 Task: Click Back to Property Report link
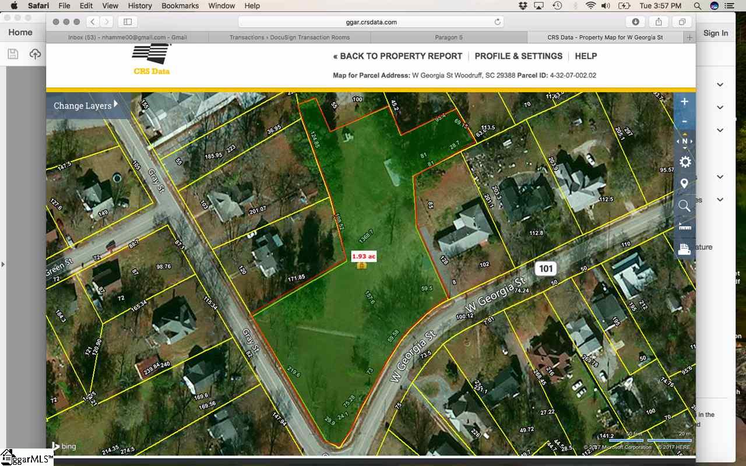click(397, 56)
